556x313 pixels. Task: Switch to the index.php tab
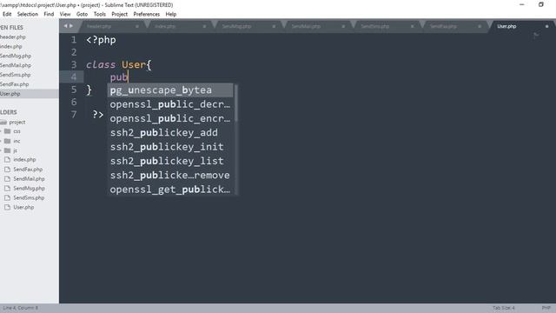coord(179,26)
